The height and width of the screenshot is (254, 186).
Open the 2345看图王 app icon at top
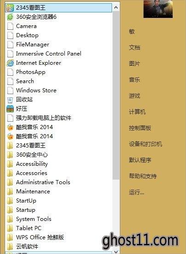pos(10,8)
